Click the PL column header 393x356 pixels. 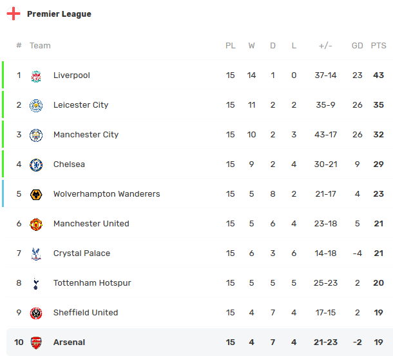pos(231,46)
